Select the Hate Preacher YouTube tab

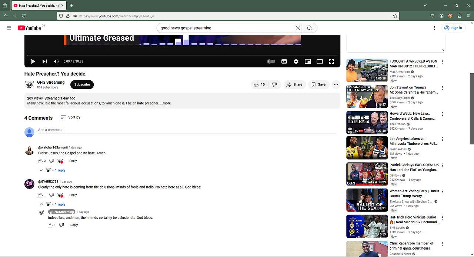(39, 6)
